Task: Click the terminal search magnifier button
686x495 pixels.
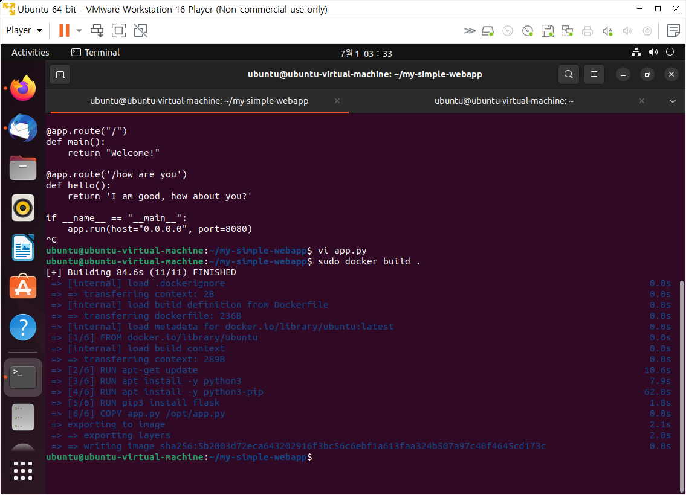Action: (x=568, y=74)
